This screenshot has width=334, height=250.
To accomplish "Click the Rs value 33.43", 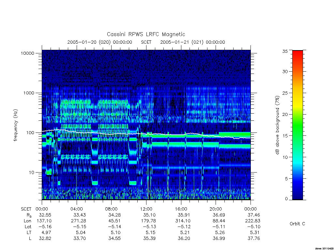I will [80, 215].
